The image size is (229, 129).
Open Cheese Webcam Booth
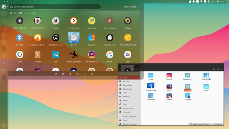pos(128,38)
